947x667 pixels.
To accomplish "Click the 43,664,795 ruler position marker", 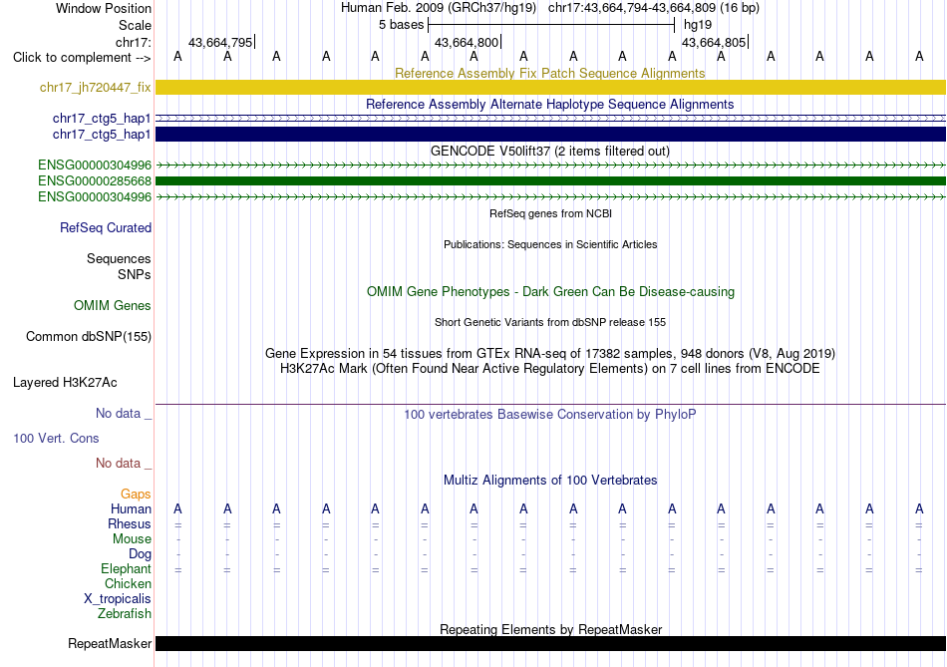I will (x=221, y=42).
